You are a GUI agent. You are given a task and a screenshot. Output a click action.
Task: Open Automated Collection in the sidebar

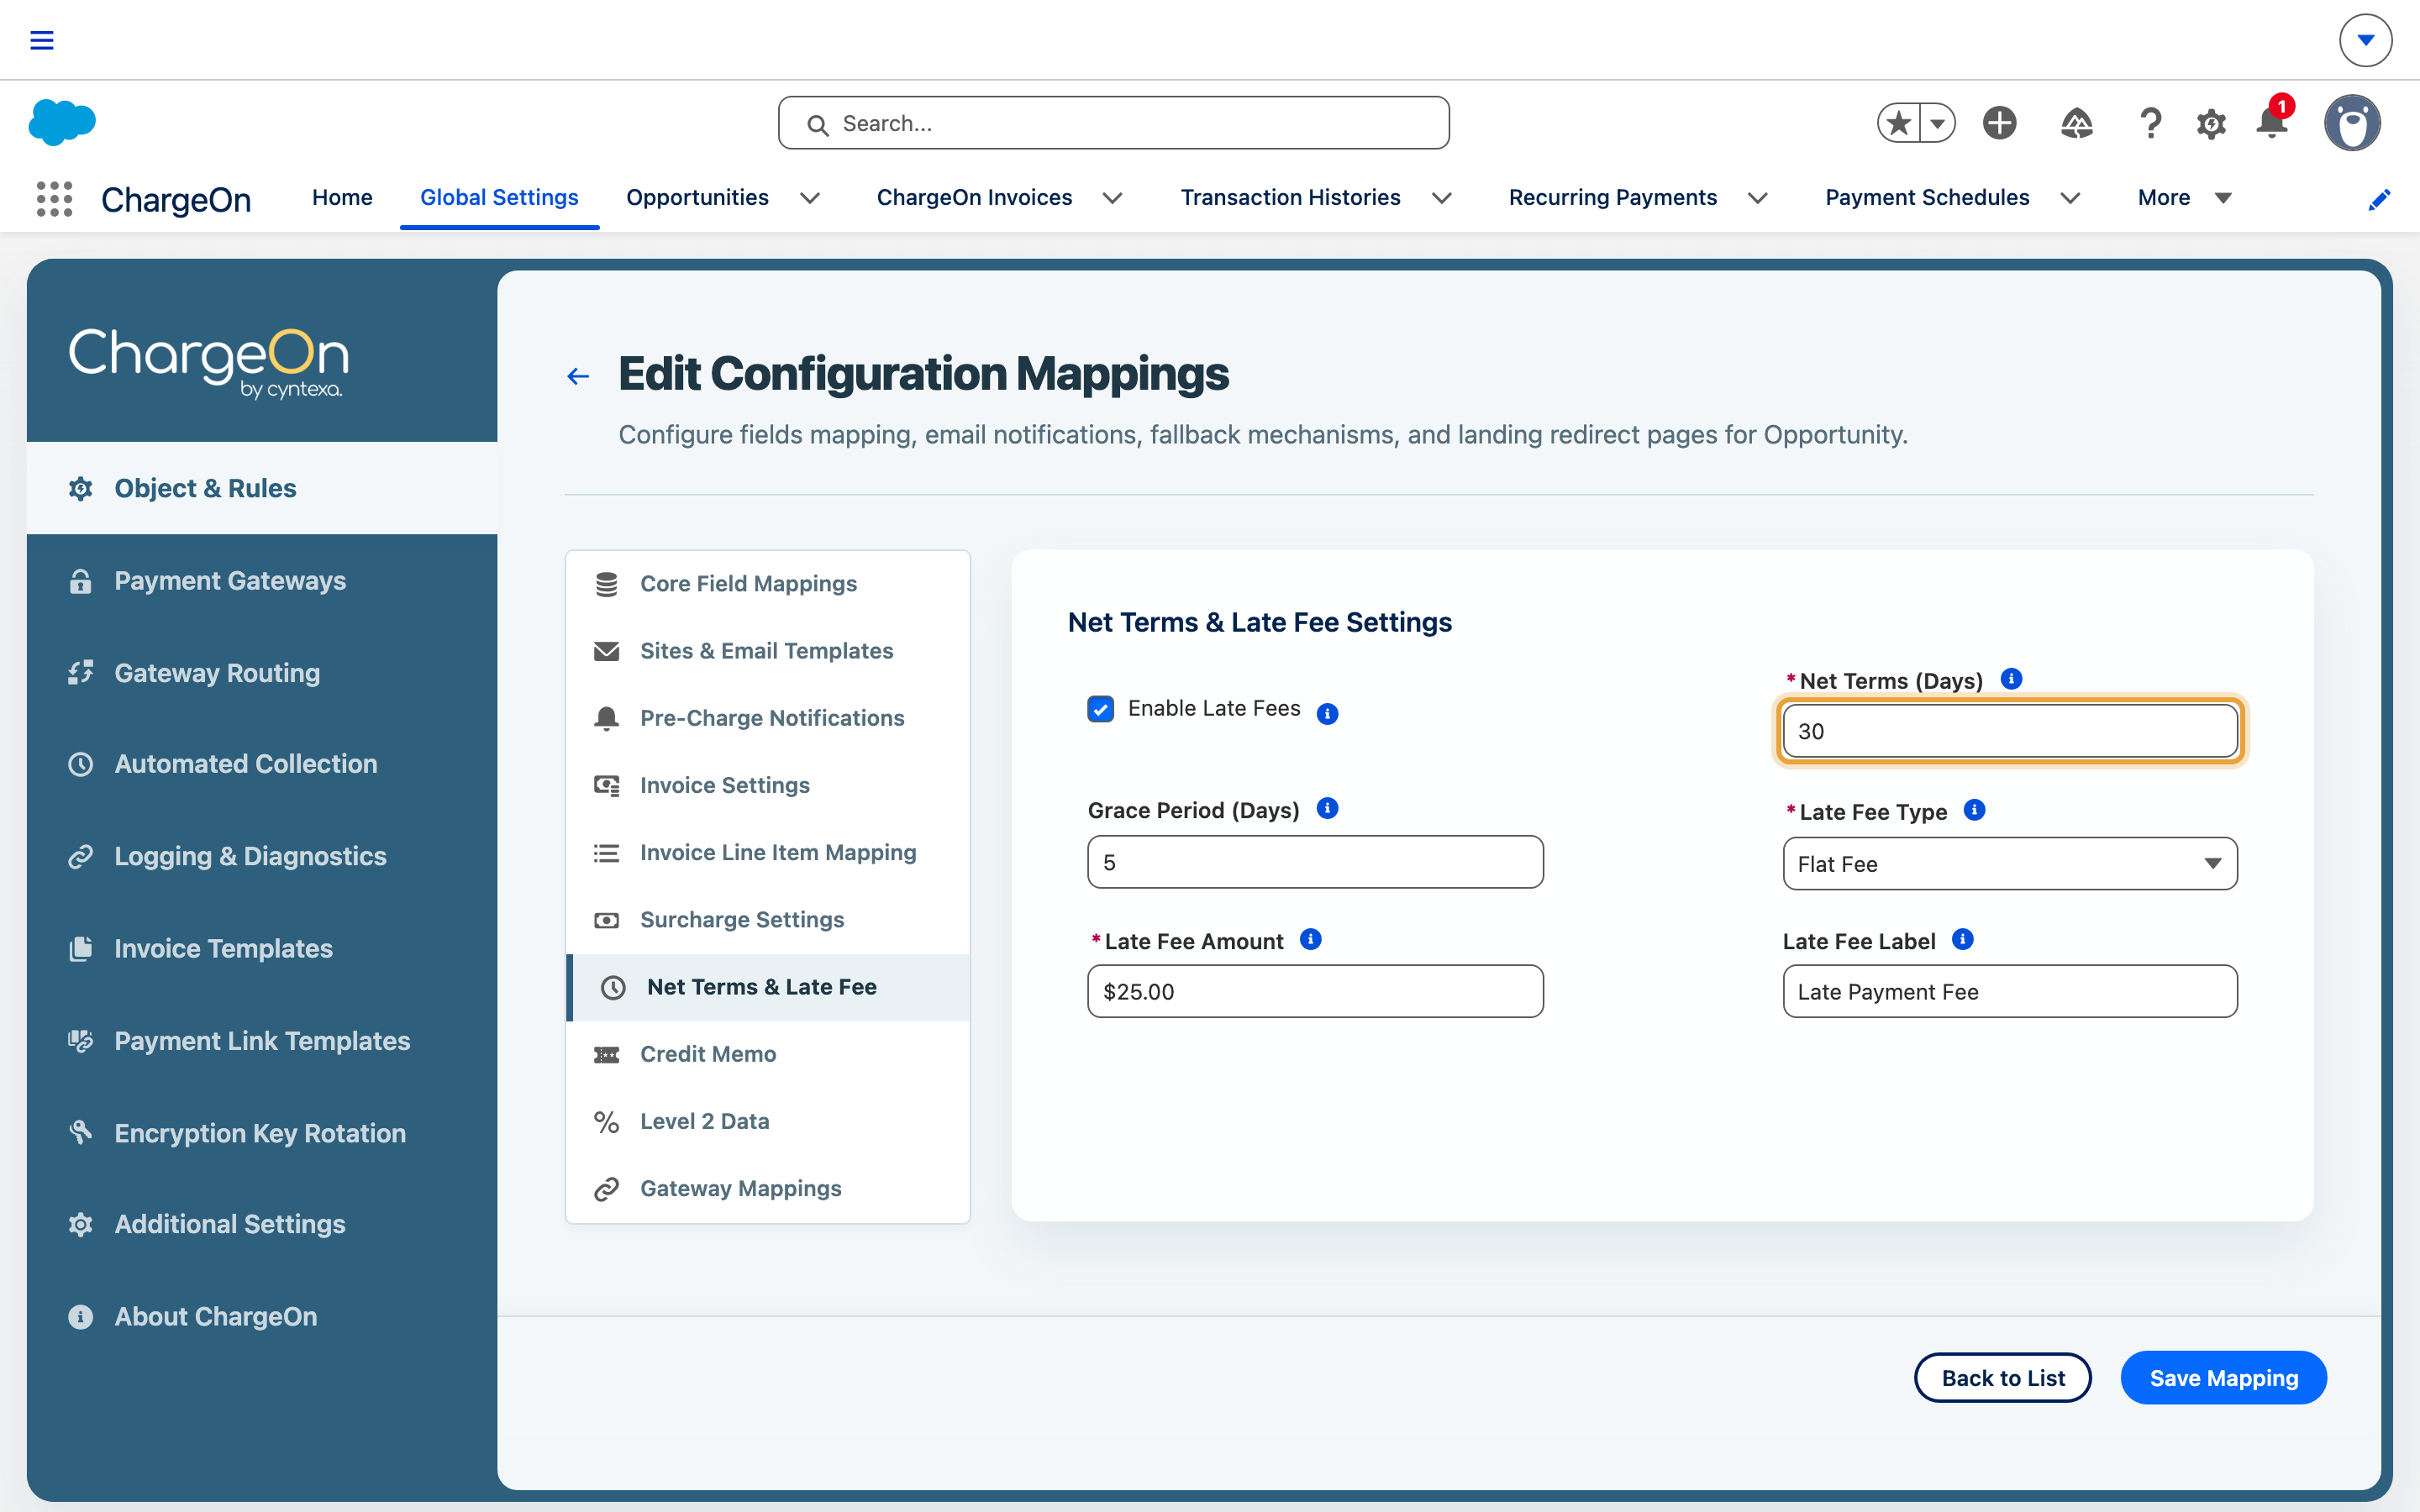(x=262, y=764)
